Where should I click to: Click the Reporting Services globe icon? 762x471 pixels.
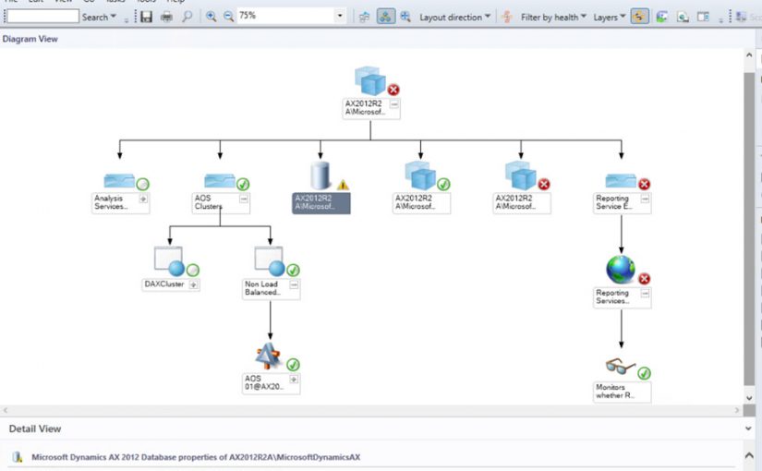pyautogui.click(x=621, y=270)
